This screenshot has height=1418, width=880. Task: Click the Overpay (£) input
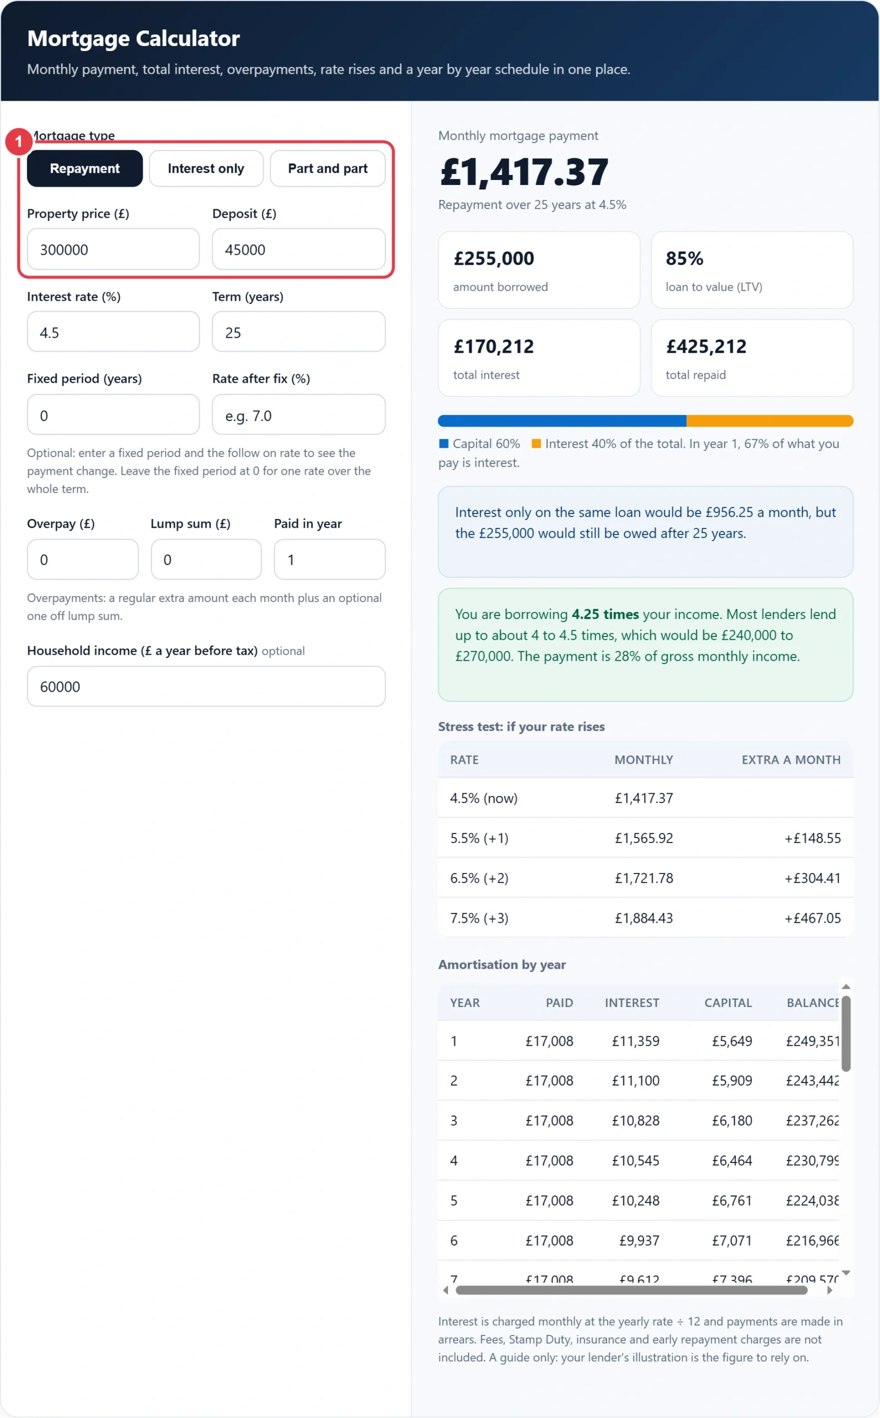tap(83, 559)
